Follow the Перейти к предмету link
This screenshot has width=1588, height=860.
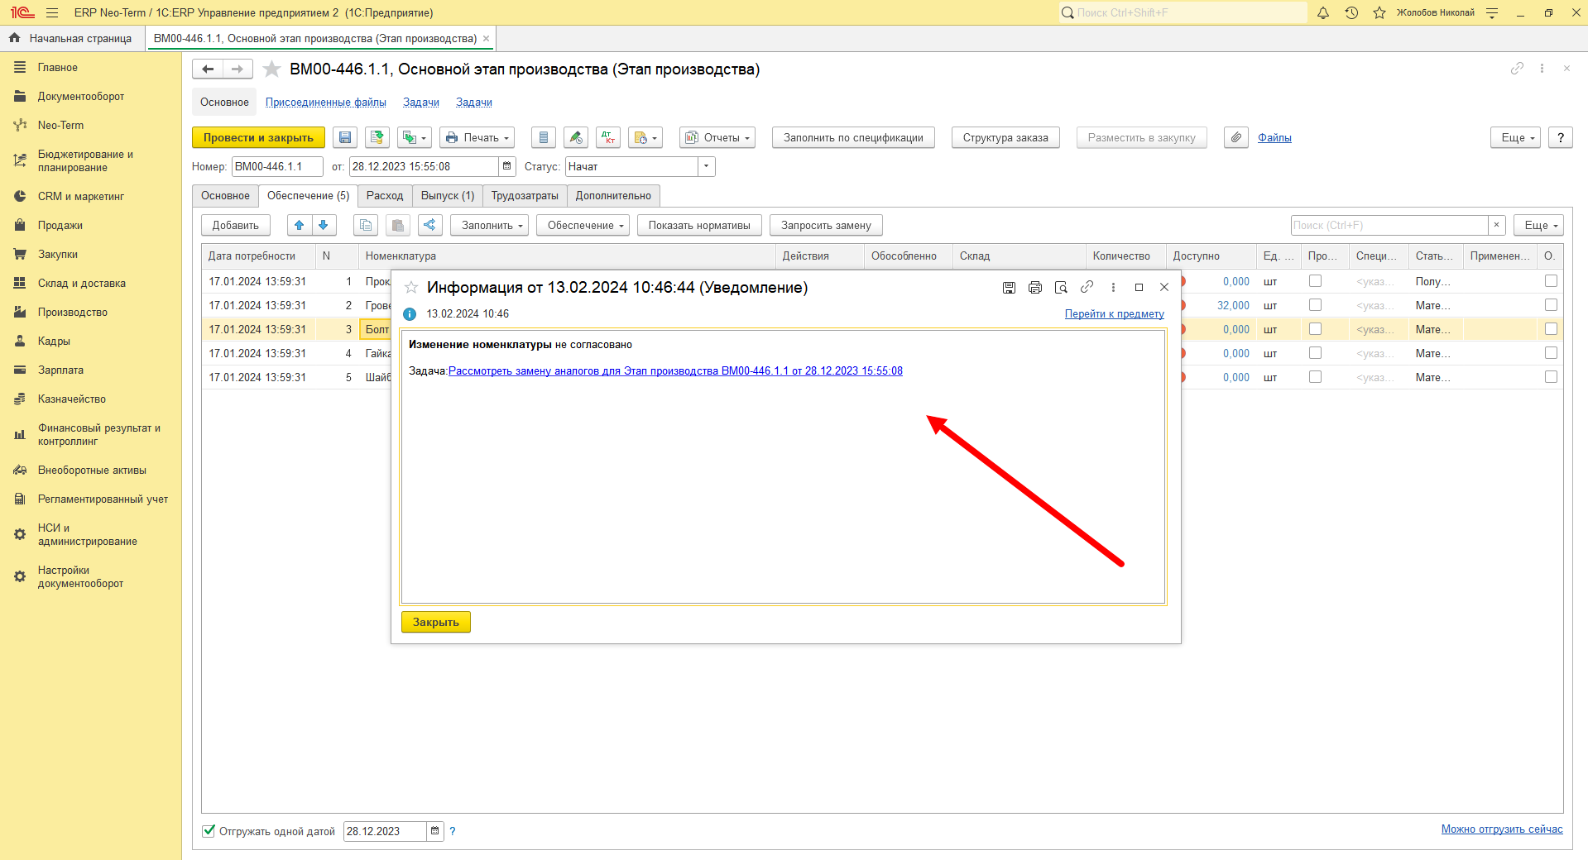click(1115, 313)
